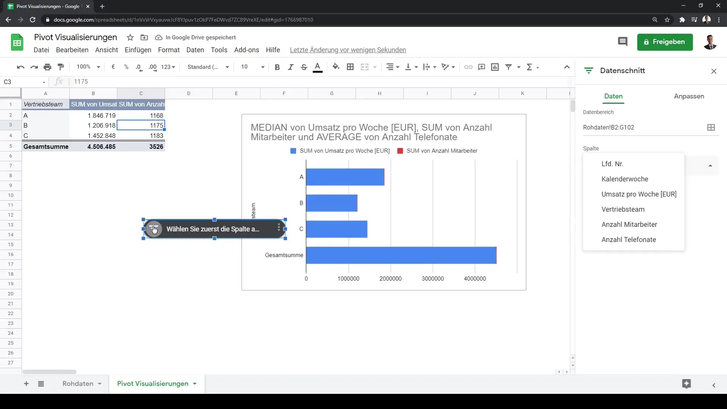
Task: Open the Explore button
Action: (686, 384)
